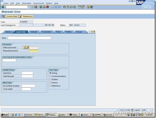Click the Previous Page icon
156x118 pixels.
click(68, 7)
